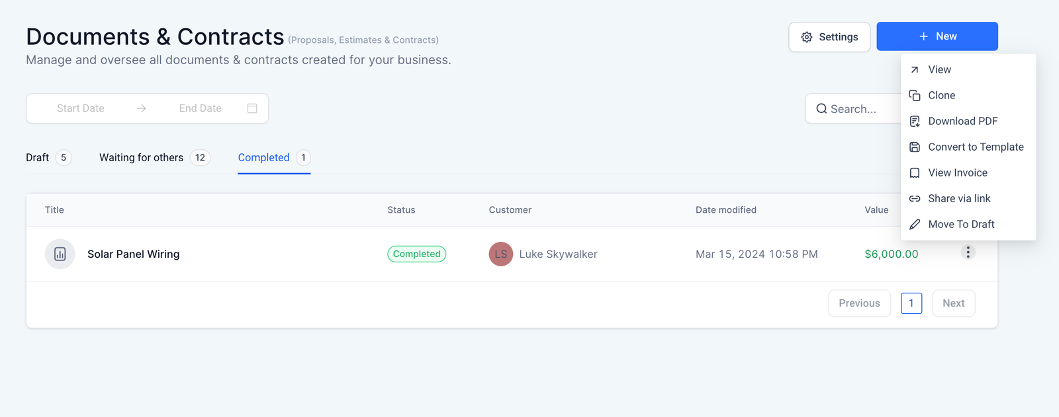Open the three-dot row actions menu
This screenshot has height=417, width=1059.
click(968, 252)
